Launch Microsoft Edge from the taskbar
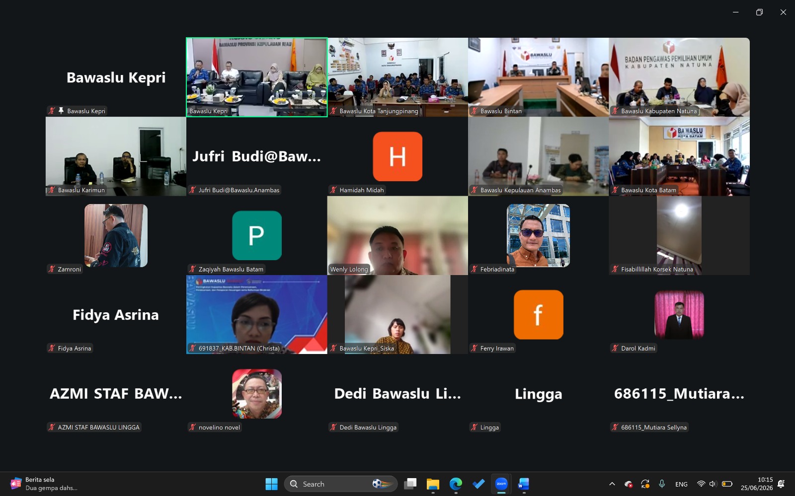795x496 pixels. [x=456, y=484]
